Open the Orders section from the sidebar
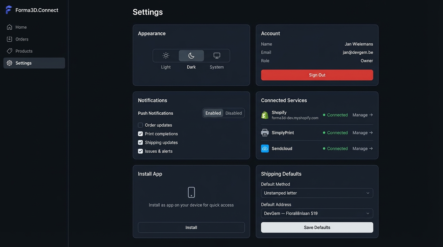Viewport: 443px width, 247px height. (9, 39)
